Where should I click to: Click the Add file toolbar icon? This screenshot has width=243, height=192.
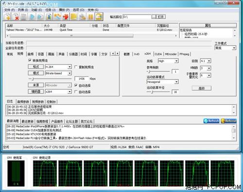coord(7,16)
